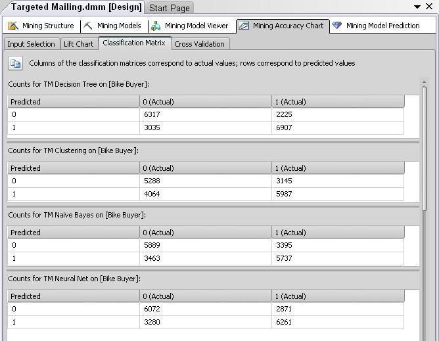This screenshot has width=439, height=341.
Task: Open the Input Selection tab
Action: 32,44
